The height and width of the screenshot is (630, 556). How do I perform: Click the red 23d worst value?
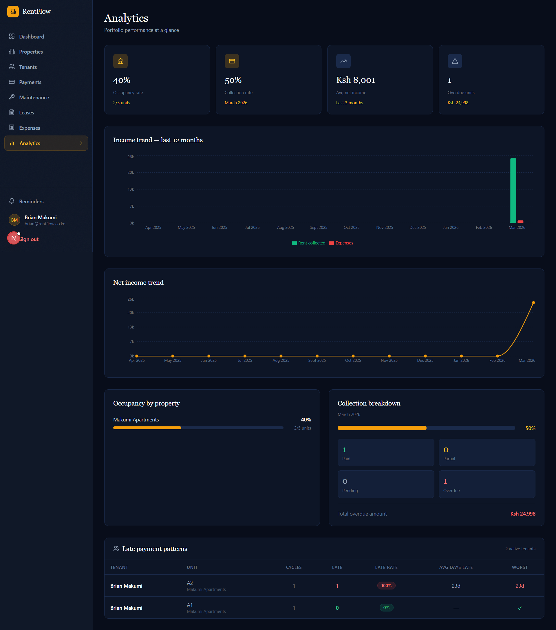(x=520, y=586)
